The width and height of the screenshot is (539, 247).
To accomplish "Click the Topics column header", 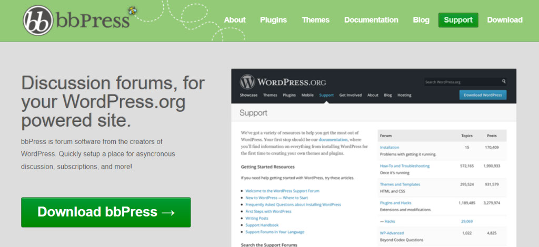I will [x=467, y=136].
